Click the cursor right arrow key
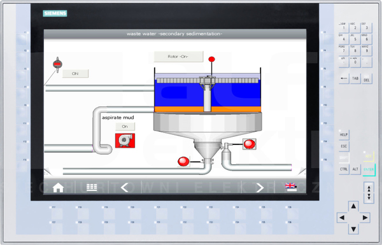Viewport: 382px width, 245px height. tap(365, 218)
